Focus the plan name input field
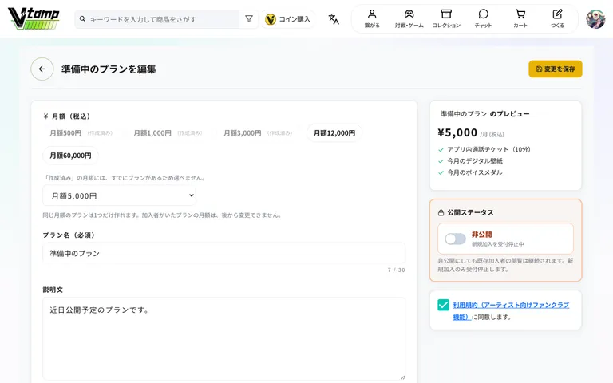Viewport: 613px width, 383px height. pos(224,253)
